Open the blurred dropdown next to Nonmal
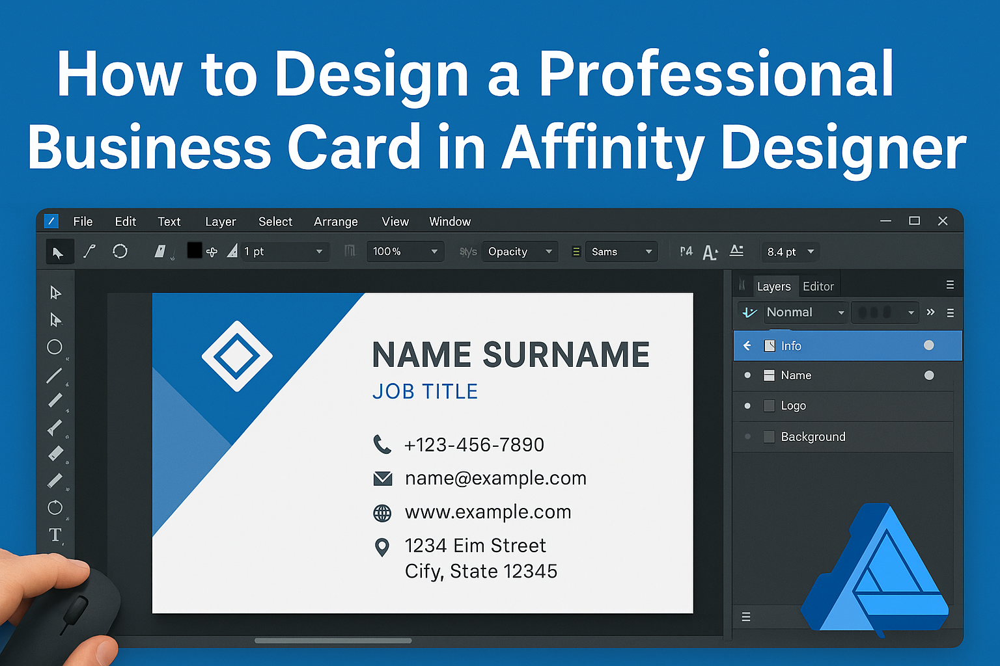The image size is (1000, 666). click(x=885, y=313)
